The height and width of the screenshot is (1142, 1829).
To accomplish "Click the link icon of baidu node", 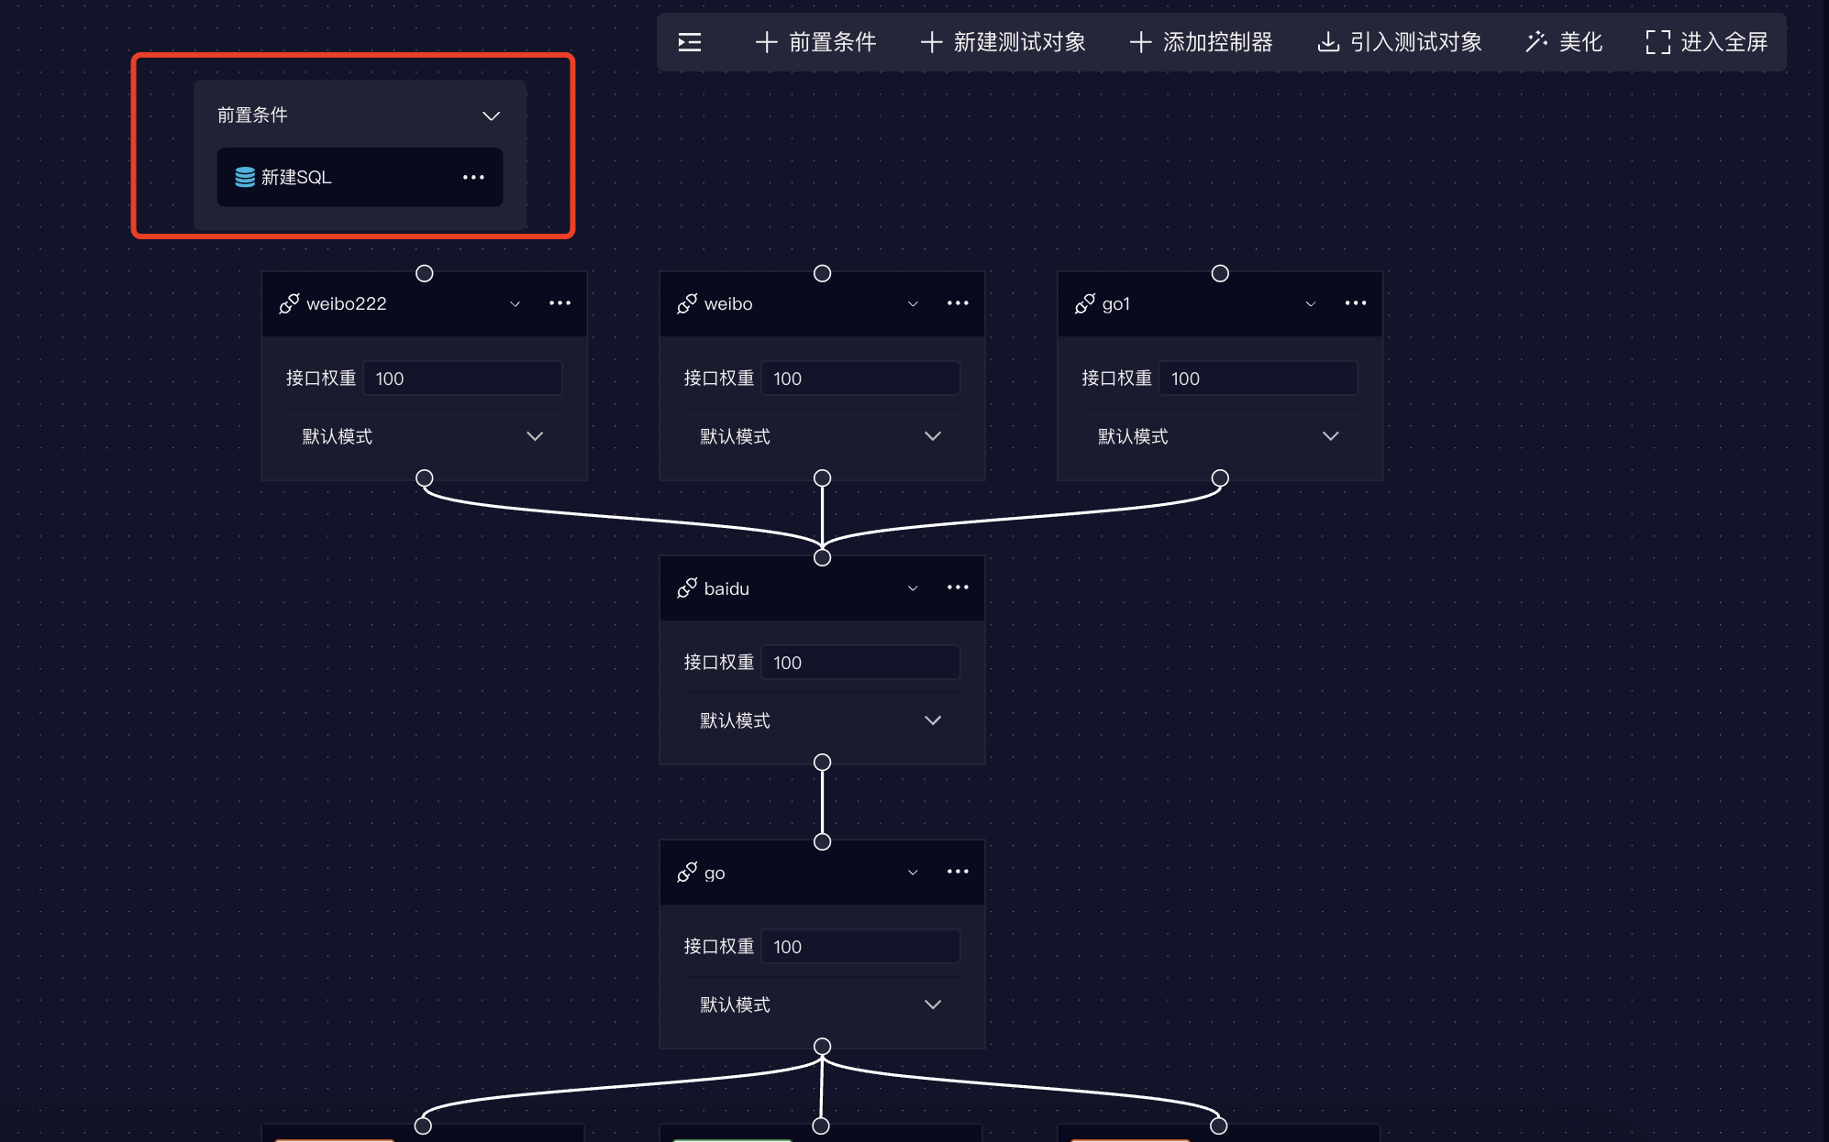I will [x=687, y=587].
